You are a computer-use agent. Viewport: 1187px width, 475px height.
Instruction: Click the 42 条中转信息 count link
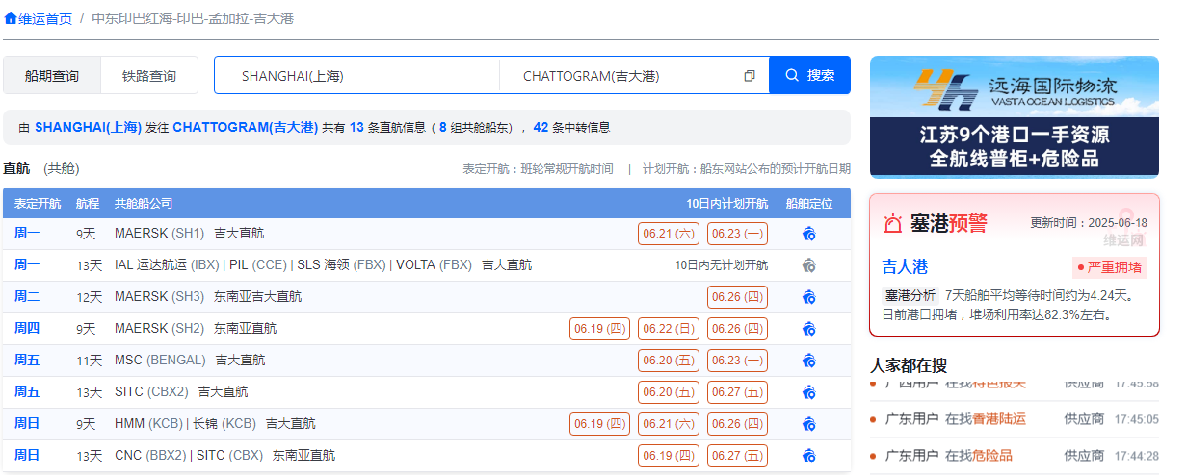click(571, 127)
